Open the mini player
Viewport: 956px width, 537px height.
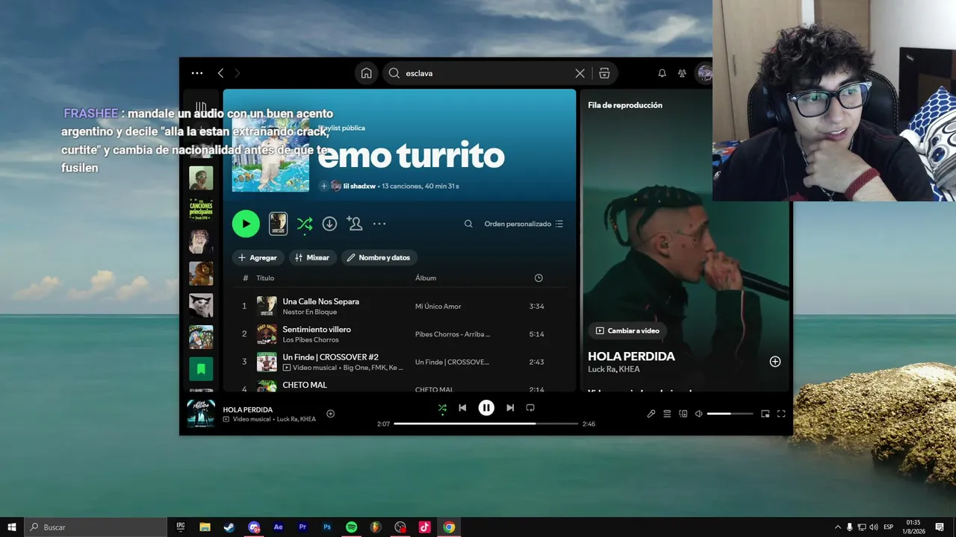click(765, 414)
